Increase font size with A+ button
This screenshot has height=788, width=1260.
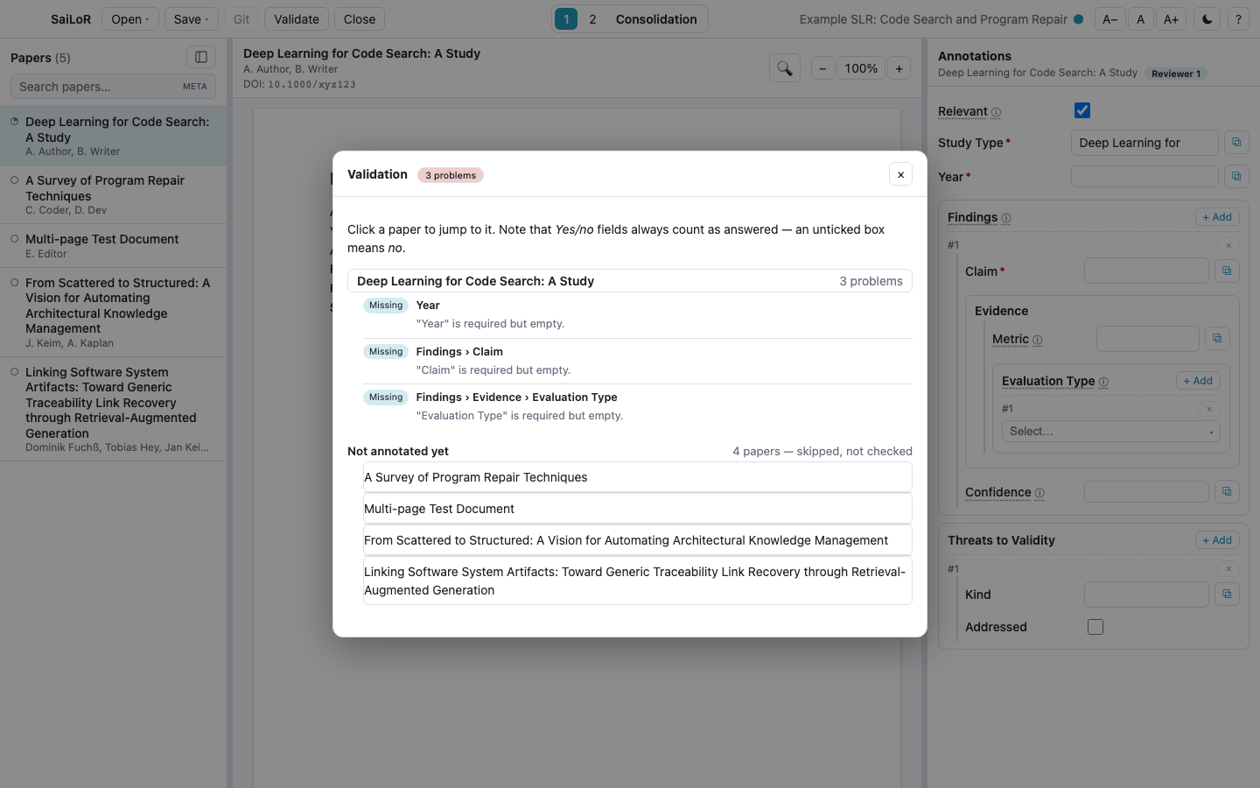point(1171,19)
